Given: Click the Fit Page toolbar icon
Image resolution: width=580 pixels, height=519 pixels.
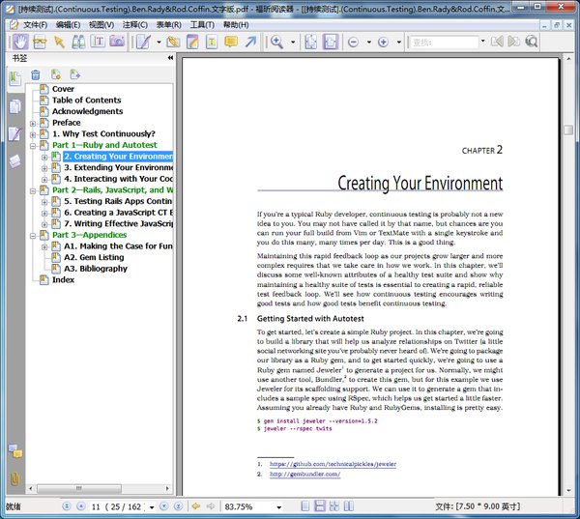Looking at the screenshot, I should [x=310, y=42].
